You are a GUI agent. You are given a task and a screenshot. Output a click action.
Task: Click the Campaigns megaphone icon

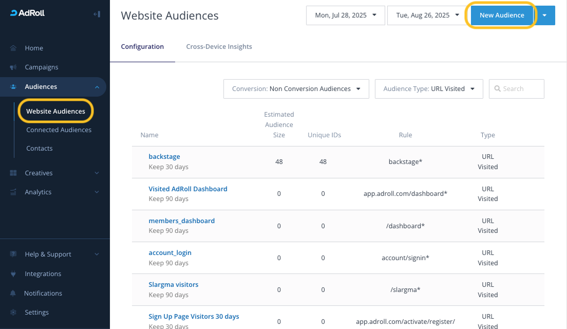click(x=13, y=67)
